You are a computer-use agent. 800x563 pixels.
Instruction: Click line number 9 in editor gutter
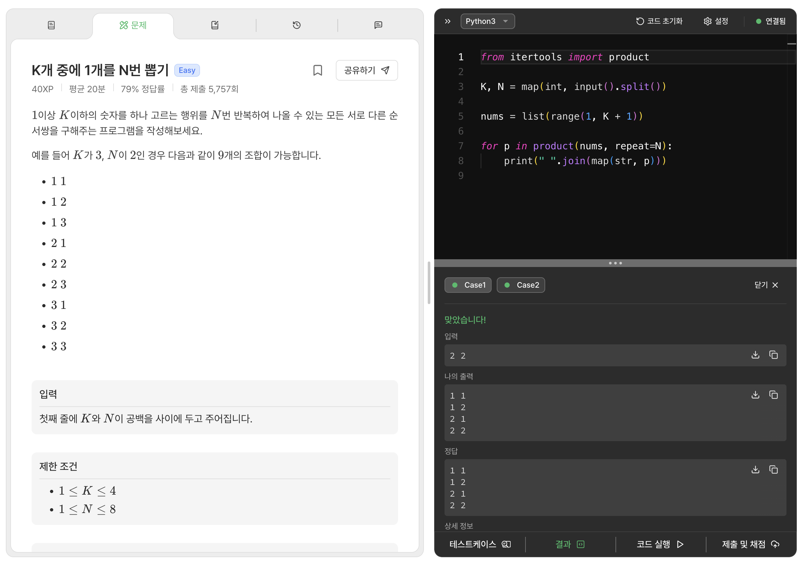tap(461, 176)
